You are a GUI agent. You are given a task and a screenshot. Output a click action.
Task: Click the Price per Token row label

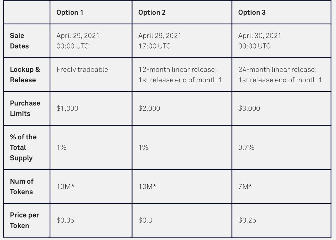pos(24,220)
